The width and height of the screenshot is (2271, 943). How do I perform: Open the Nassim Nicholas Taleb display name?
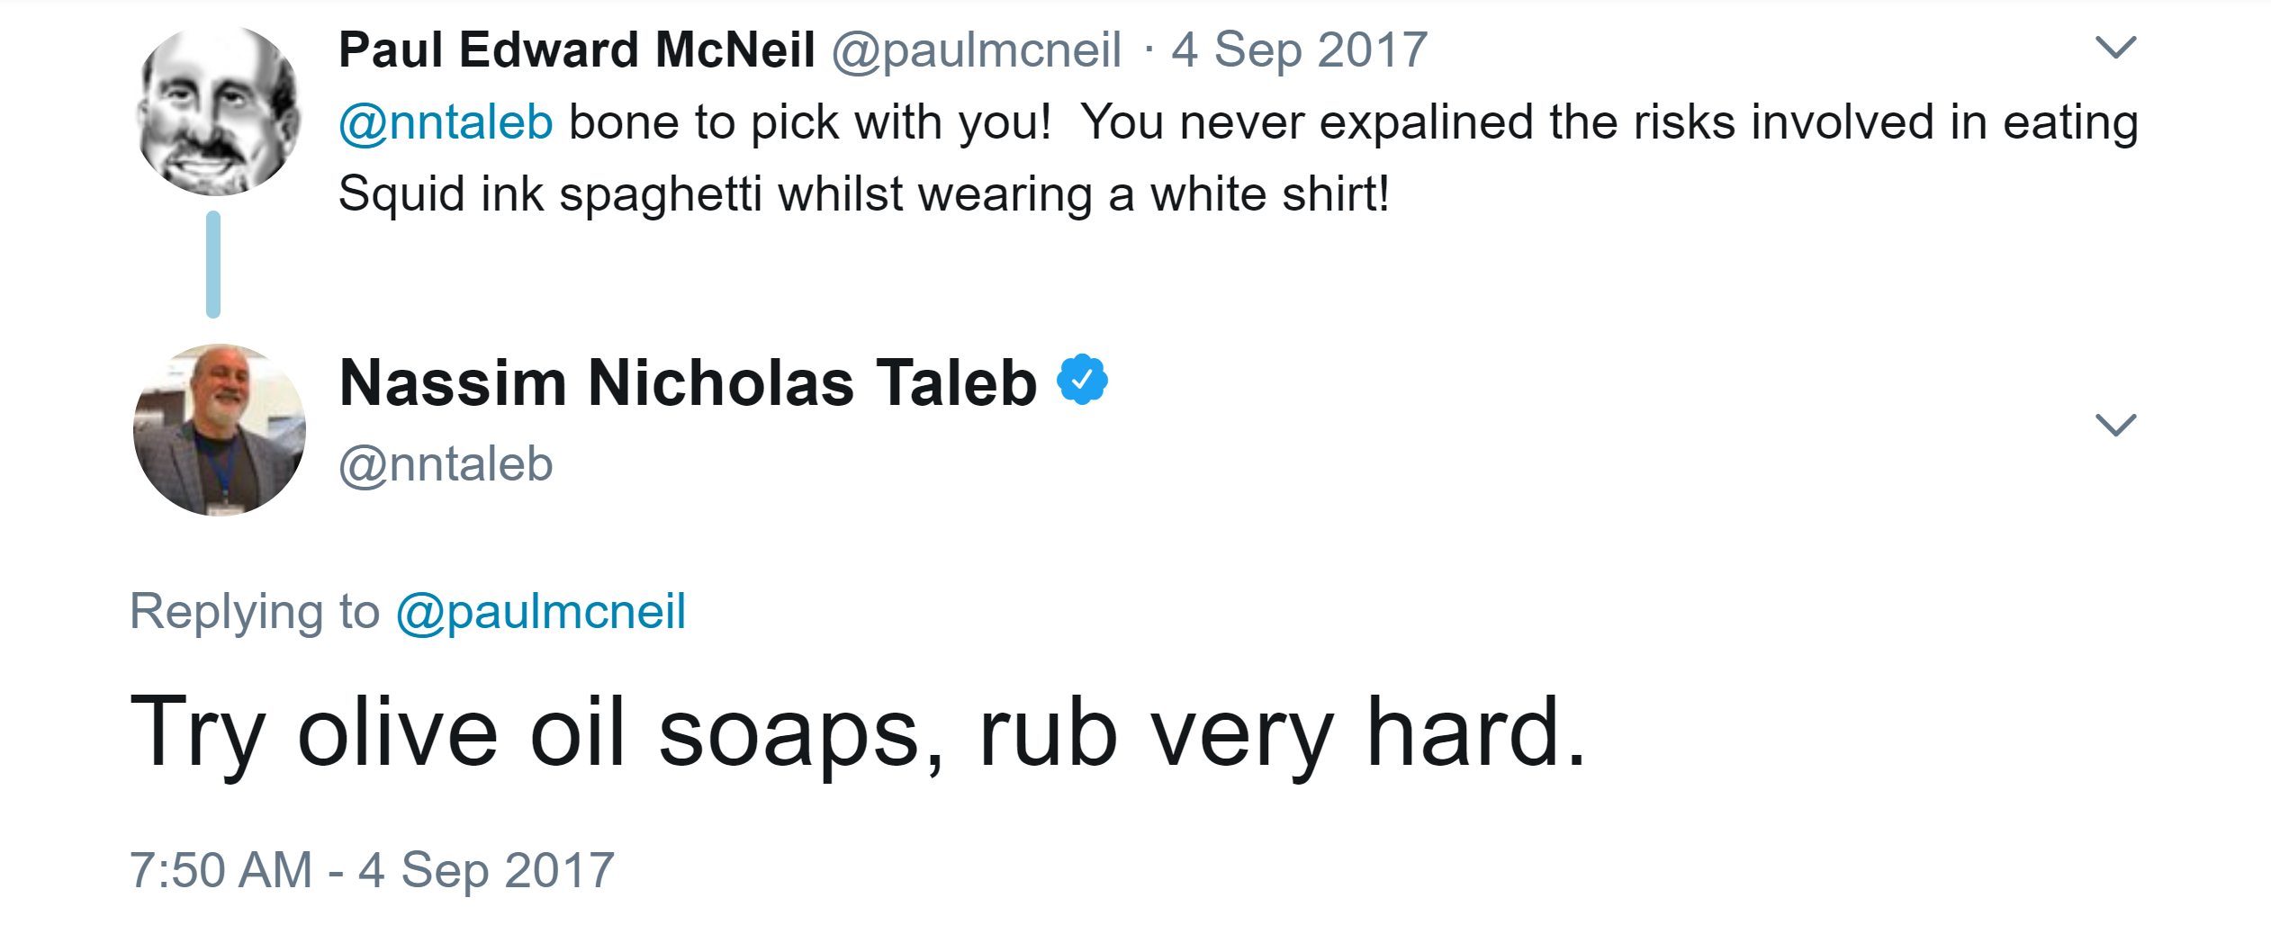click(x=688, y=383)
